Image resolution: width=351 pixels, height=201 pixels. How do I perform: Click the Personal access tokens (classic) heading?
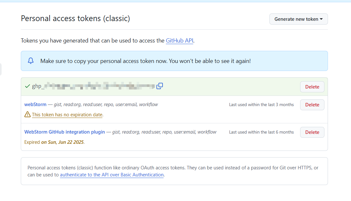[x=75, y=19]
